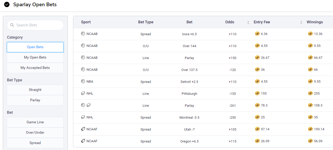Image resolution: width=333 pixels, height=150 pixels.
Task: Click the basketball icon in the Iowa +6.5 row
Action: (x=83, y=34)
